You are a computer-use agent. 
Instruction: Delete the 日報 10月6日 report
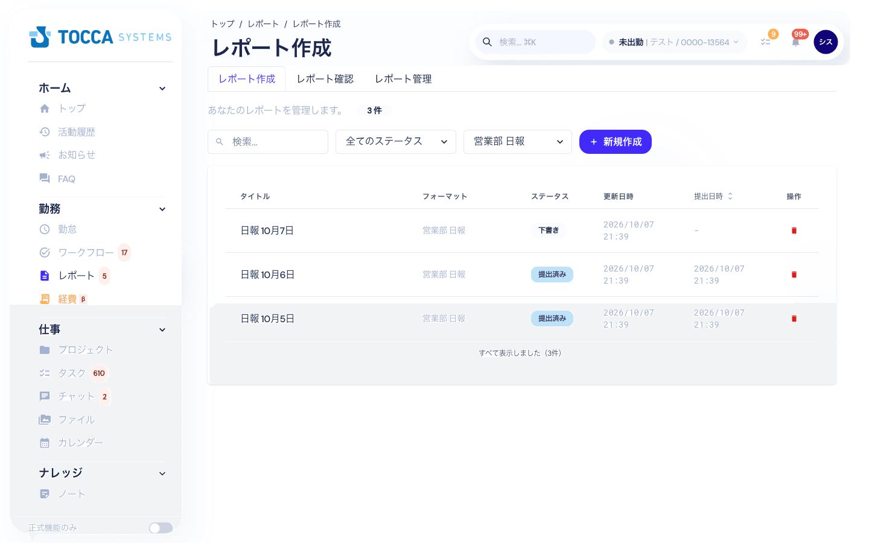[x=794, y=275]
